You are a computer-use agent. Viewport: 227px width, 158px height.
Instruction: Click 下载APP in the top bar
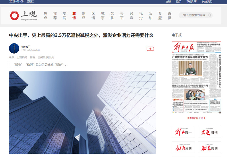click(191, 2)
